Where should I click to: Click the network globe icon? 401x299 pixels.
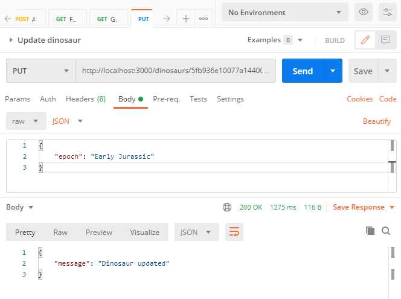(227, 207)
